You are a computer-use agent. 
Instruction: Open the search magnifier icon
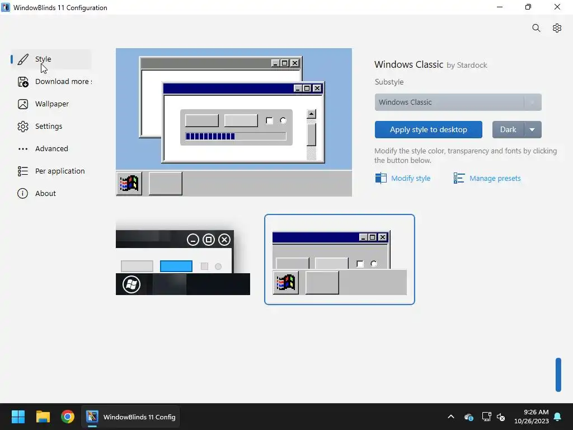(x=536, y=28)
